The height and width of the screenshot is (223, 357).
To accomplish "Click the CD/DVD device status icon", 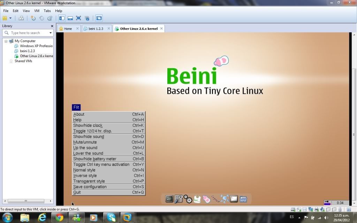I will tap(299, 209).
